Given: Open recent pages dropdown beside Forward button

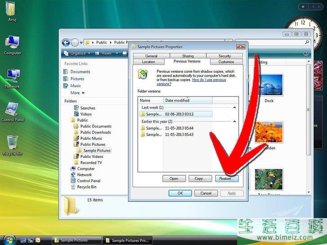Looking at the screenshot, I should (x=81, y=43).
